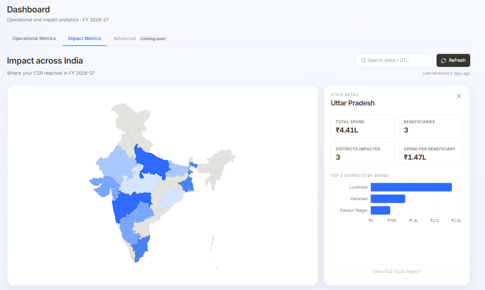Select Tamil Nadu on the map
This screenshot has height=290, width=485.
tap(141, 247)
